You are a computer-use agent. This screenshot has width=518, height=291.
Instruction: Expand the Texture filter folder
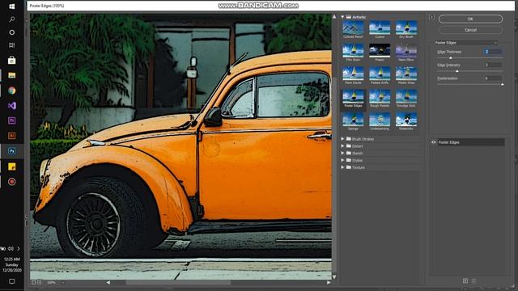click(x=342, y=167)
